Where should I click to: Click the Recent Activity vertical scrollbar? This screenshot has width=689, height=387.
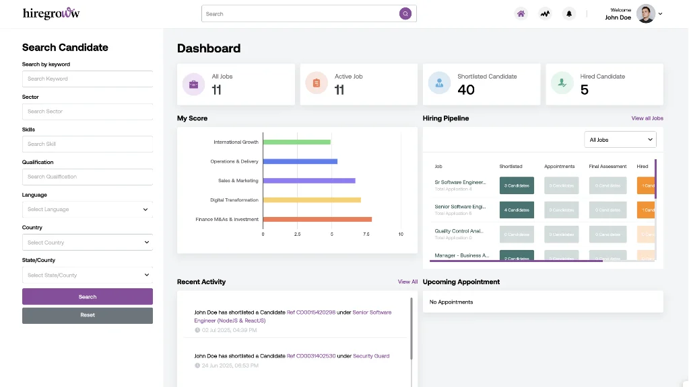pyautogui.click(x=412, y=329)
